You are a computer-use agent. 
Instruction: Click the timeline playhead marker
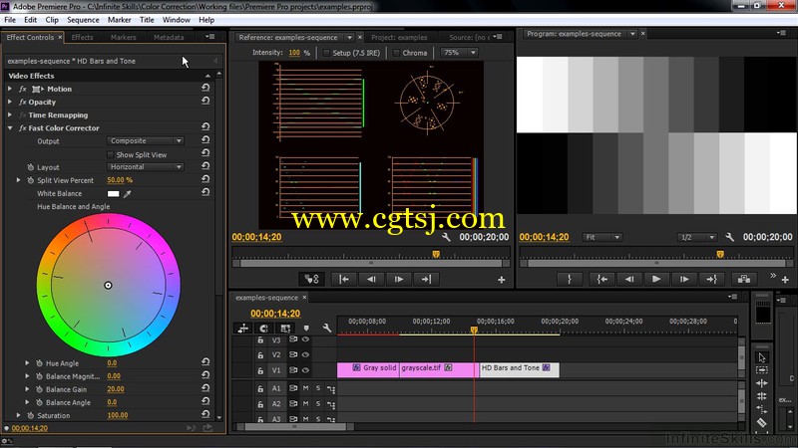tap(474, 331)
